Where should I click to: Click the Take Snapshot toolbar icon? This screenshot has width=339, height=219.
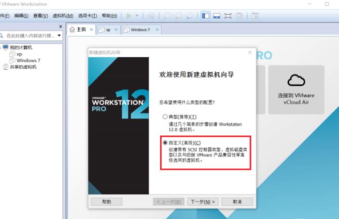pyautogui.click(x=167, y=16)
